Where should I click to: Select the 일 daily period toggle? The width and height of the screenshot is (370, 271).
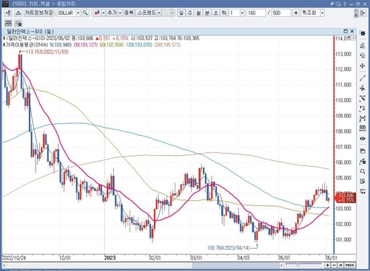click(181, 13)
